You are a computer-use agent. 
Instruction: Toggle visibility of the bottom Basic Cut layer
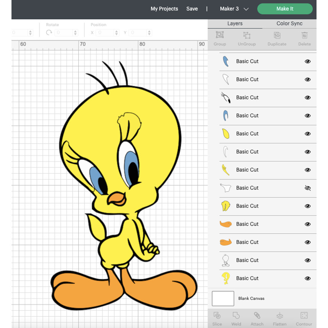pos(307,278)
